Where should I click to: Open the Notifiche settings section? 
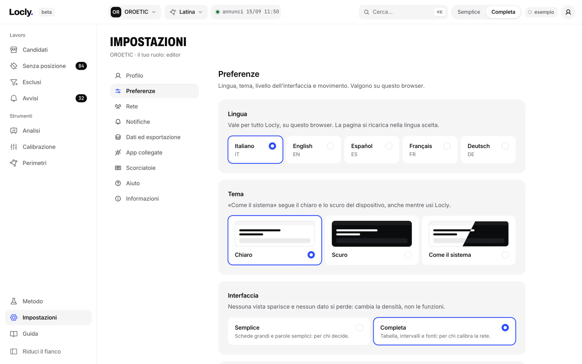click(x=154, y=122)
